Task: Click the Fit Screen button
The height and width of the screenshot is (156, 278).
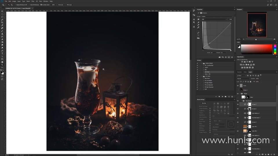Action: 61,5
